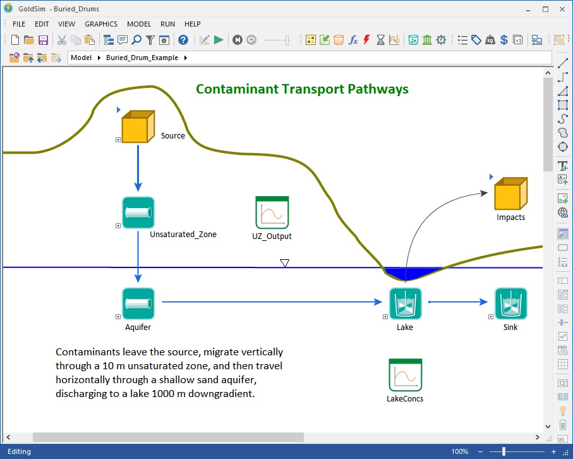Adjust the run speed slider in toolbar
Viewport: 573px width, 459px height.
click(287, 40)
